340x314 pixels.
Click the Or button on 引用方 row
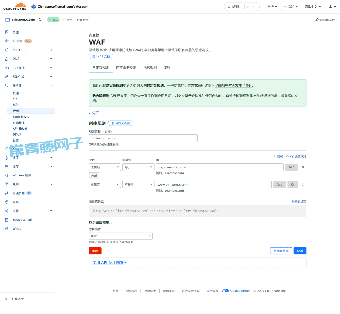point(293,185)
